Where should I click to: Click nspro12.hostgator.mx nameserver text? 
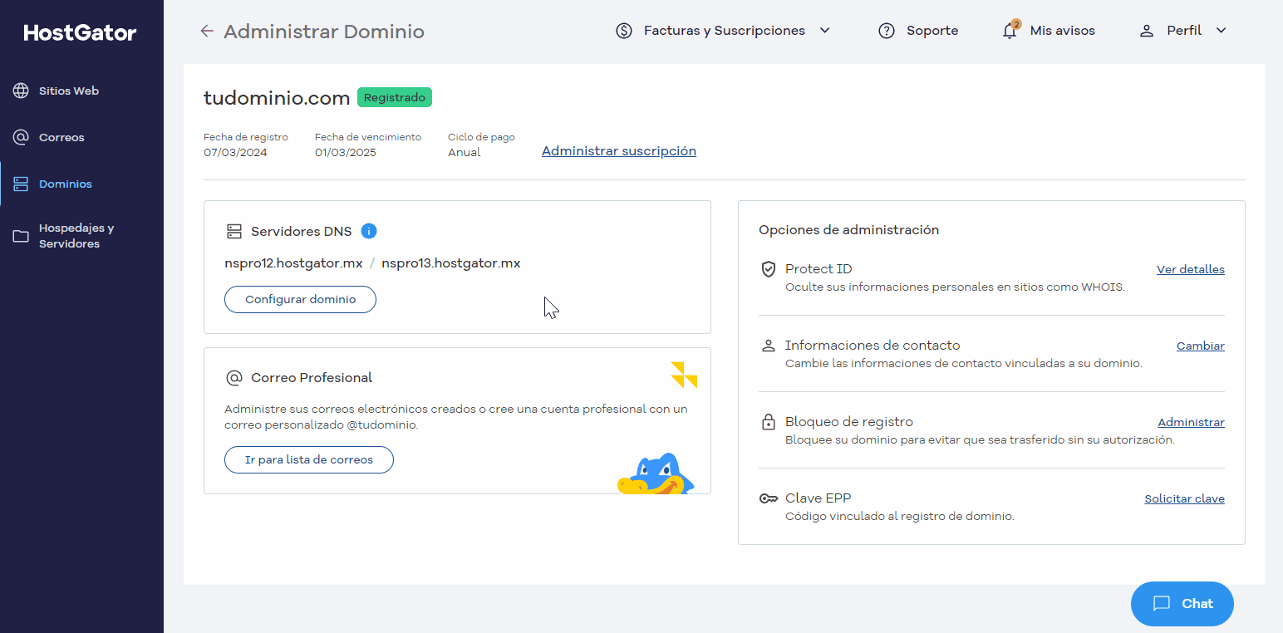tap(293, 263)
